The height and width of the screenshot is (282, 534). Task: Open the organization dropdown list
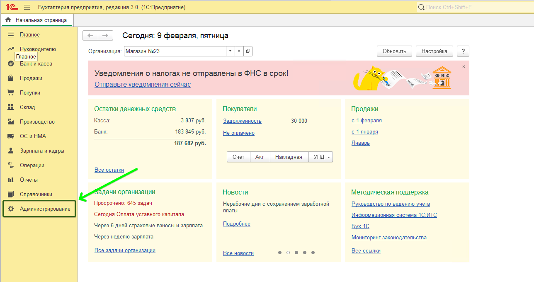pyautogui.click(x=230, y=51)
